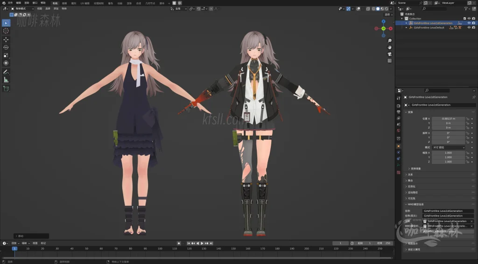Select the Measure tool
Viewport: 478px width, 264px height.
pyautogui.click(x=6, y=80)
